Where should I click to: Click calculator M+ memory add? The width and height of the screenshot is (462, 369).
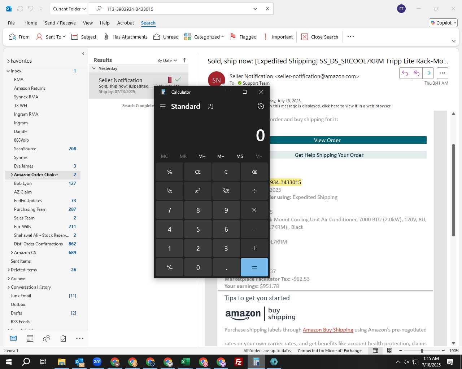click(202, 156)
